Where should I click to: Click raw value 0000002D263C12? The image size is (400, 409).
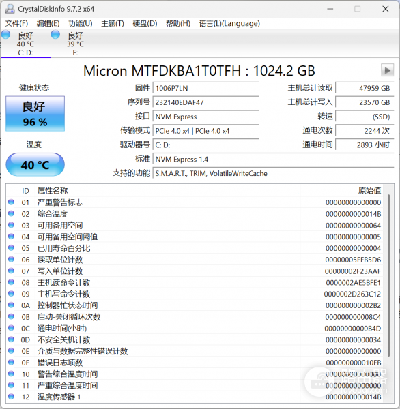[352, 294]
